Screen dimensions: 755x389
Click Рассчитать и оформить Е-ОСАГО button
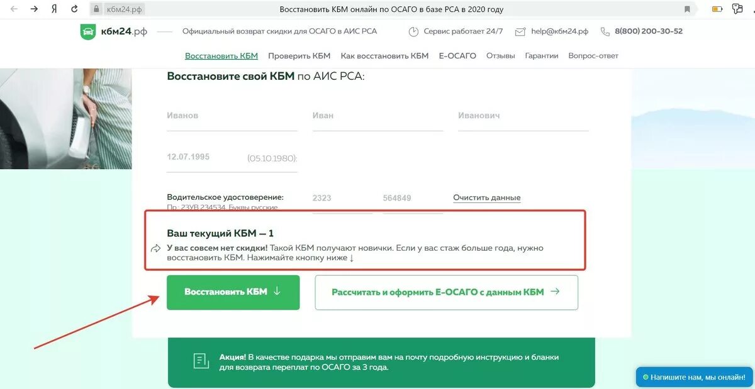click(446, 292)
